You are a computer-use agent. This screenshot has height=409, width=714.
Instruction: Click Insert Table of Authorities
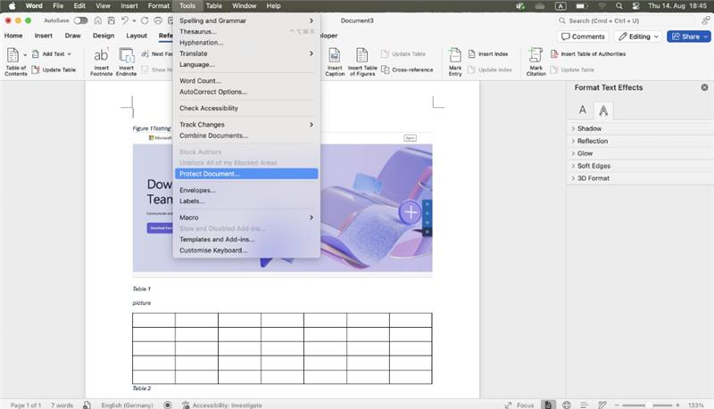click(x=588, y=53)
